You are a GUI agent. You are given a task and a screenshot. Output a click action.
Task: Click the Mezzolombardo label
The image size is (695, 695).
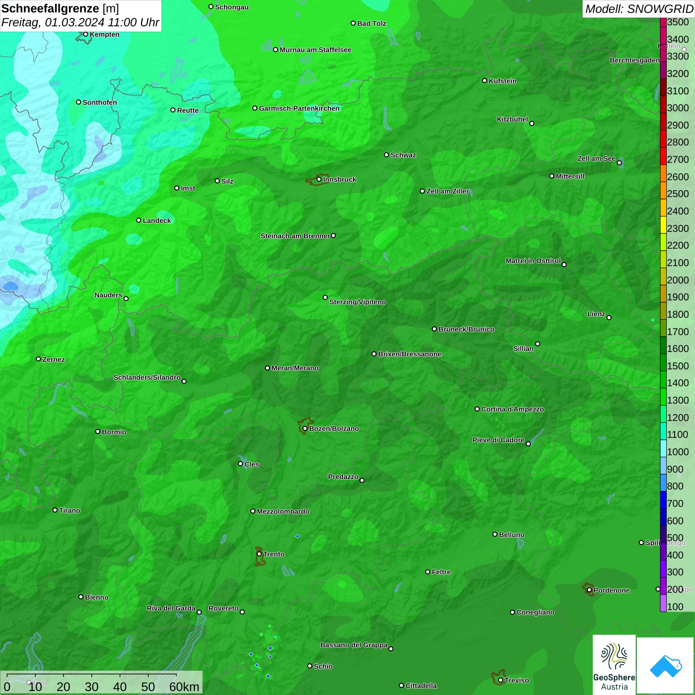283,511
